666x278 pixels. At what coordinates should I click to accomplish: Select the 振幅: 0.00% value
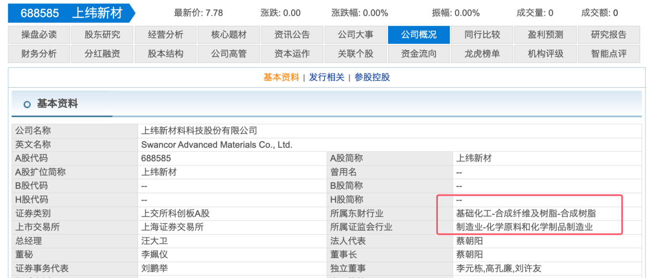click(x=456, y=13)
